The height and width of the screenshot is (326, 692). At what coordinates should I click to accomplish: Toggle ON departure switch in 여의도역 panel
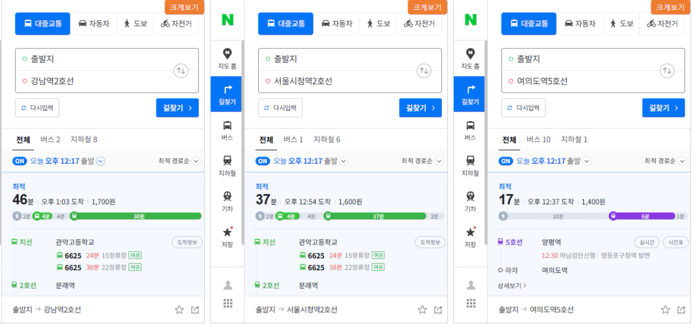(x=505, y=161)
